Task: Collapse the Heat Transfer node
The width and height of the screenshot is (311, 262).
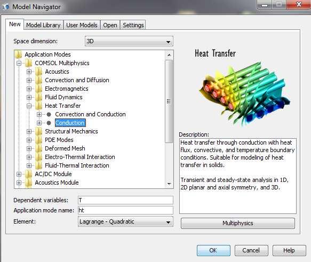Action: [x=29, y=106]
